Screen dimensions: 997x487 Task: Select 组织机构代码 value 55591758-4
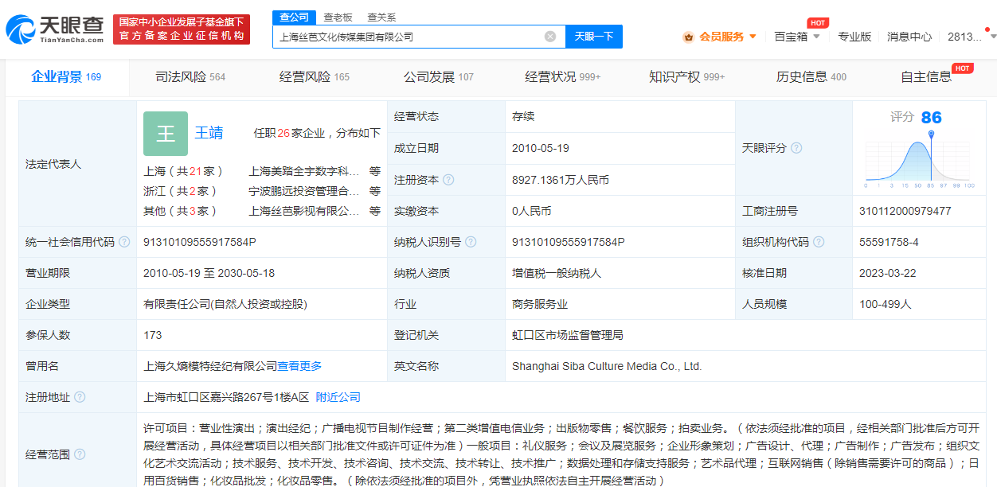[x=889, y=242]
